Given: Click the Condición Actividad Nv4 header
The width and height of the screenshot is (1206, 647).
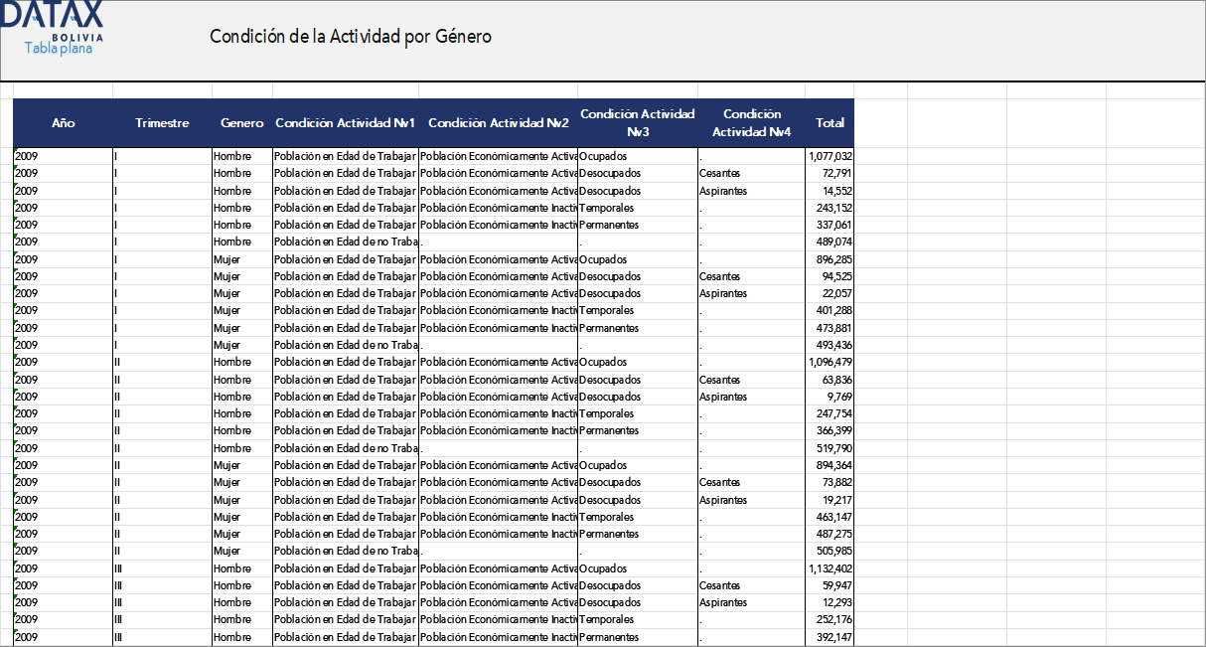Looking at the screenshot, I should click(x=752, y=123).
